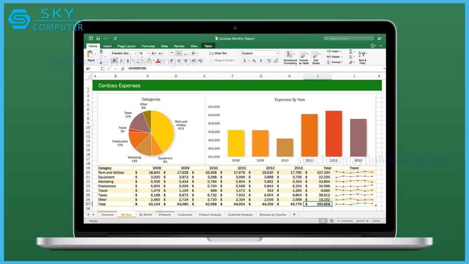Increase font size with larger A icon

[154, 54]
